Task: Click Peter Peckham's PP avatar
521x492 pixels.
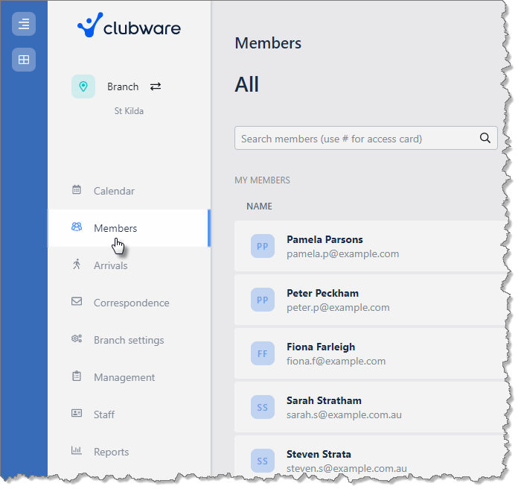Action: [263, 300]
